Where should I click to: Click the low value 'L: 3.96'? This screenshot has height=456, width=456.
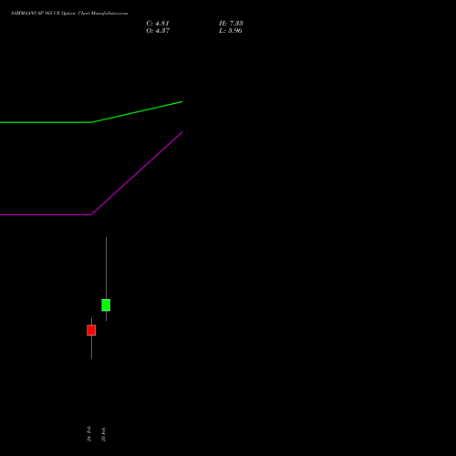pos(231,31)
